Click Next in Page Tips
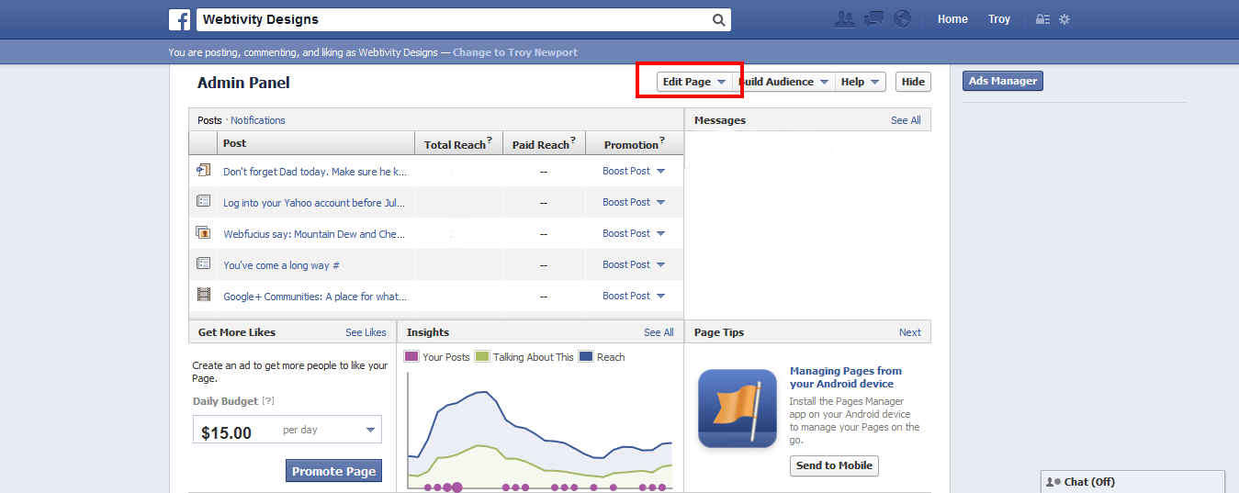The image size is (1239, 493). [910, 332]
